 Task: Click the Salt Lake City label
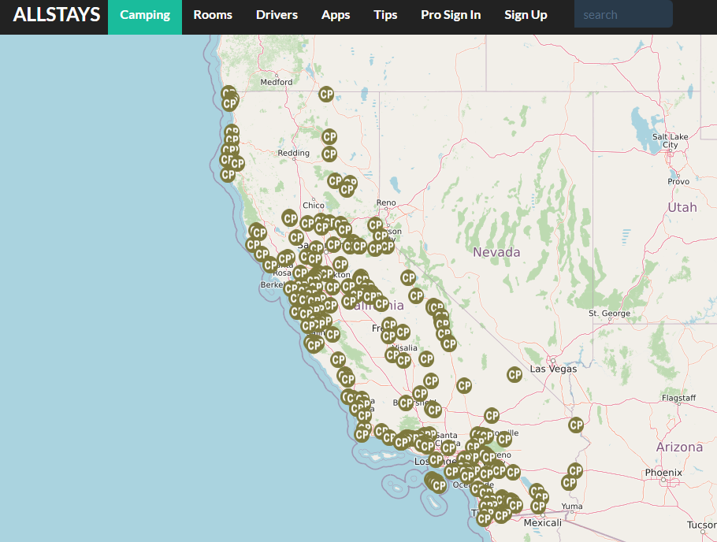click(671, 141)
